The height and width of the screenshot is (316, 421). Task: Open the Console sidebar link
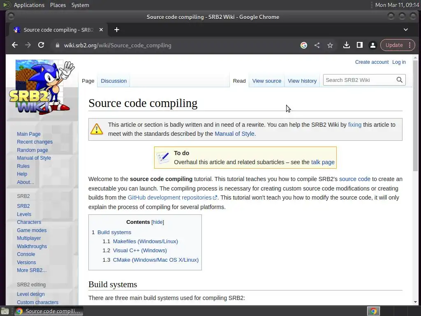[26, 254]
